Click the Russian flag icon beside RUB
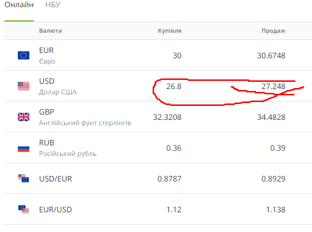This screenshot has width=312, height=232. pos(24,148)
